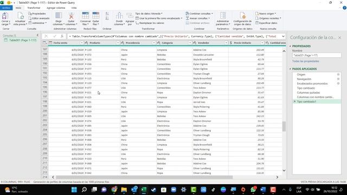347x195 pixels.
Task: Collapse the Consultas pane with the chevron
Action: click(37, 35)
